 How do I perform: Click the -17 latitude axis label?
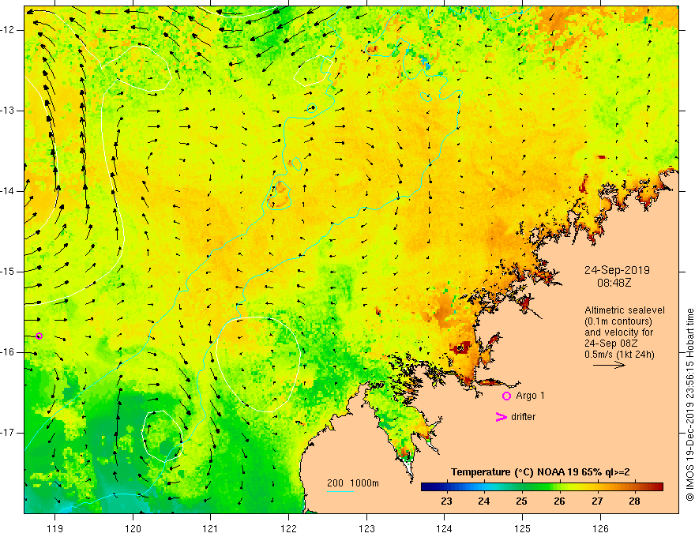pos(8,433)
